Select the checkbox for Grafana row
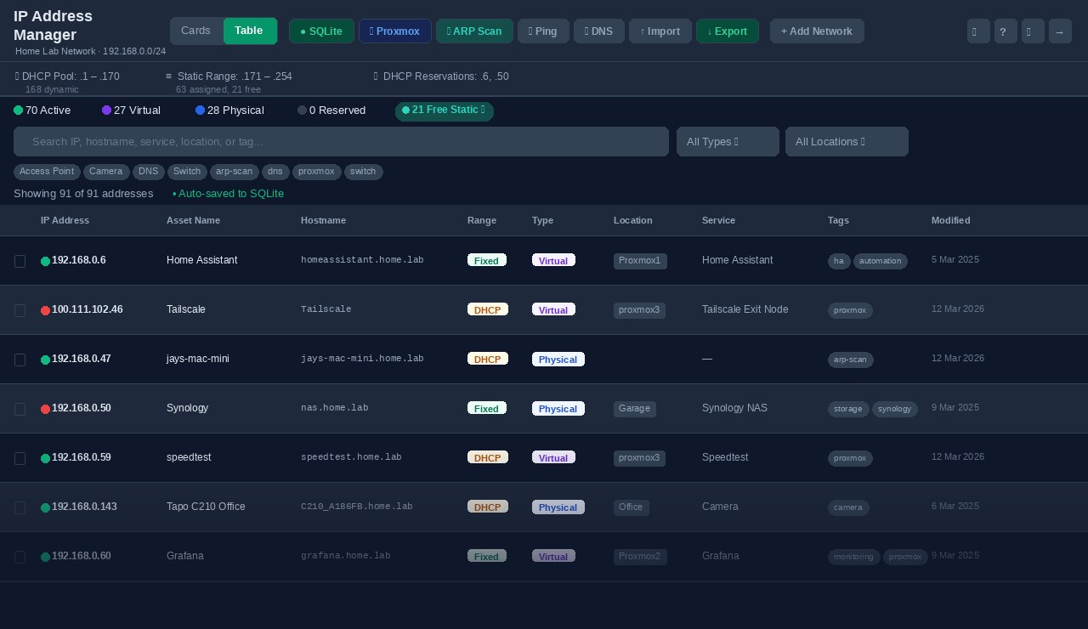This screenshot has height=629, width=1088. (20, 557)
